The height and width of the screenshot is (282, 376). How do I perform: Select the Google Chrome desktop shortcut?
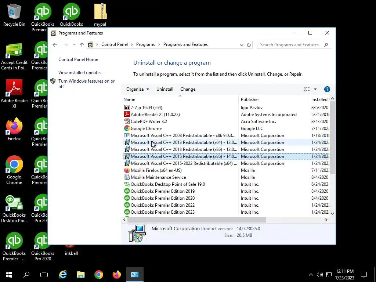coord(14,170)
